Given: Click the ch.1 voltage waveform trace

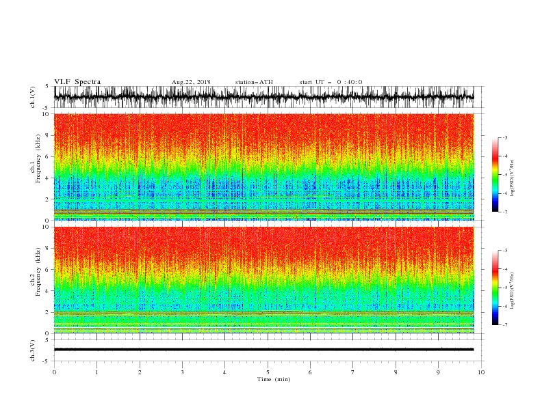Looking at the screenshot, I should pos(263,97).
